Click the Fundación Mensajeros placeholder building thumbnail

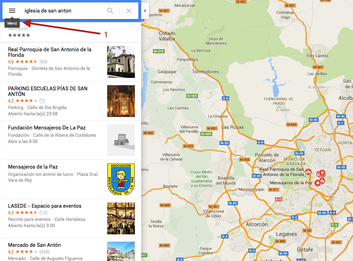tap(121, 140)
